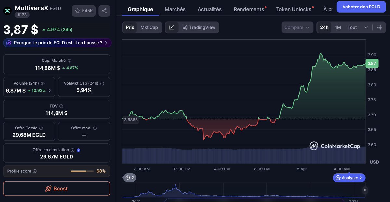Open the Token Unlocks tab
This screenshot has height=202, width=390.
[294, 9]
